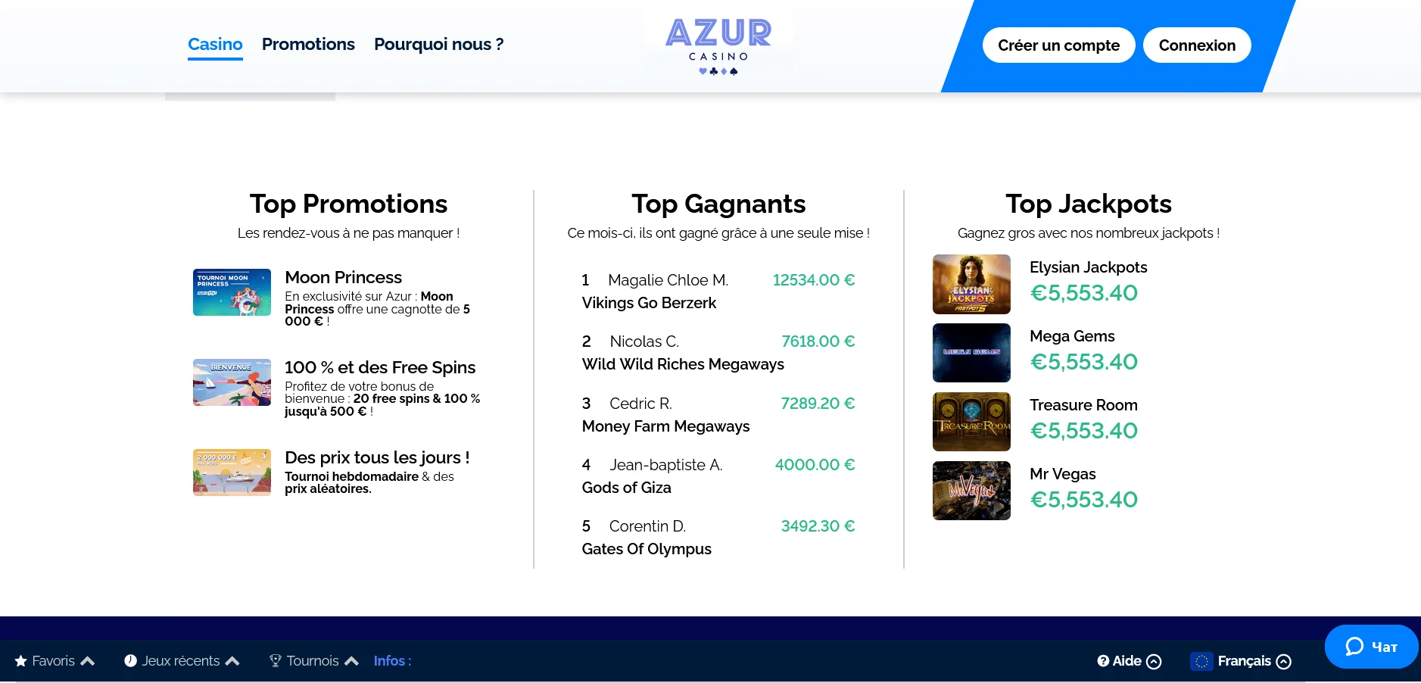Screen dimensions: 1421x683
Task: Go to the Promotions menu item
Action: point(308,45)
